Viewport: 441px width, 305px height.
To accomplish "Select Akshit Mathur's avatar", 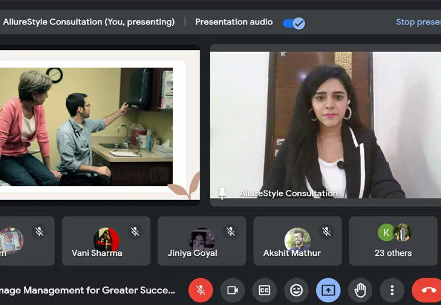I will click(x=298, y=240).
